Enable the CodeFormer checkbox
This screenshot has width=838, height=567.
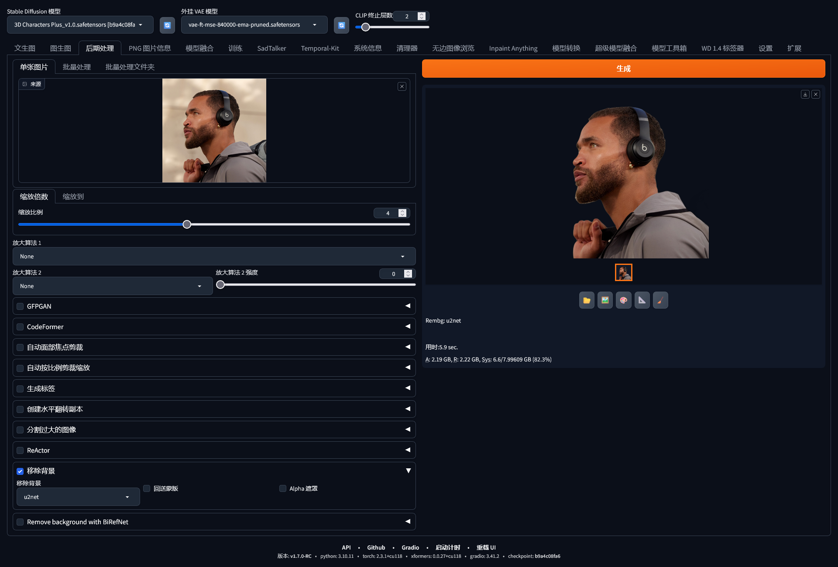[20, 327]
